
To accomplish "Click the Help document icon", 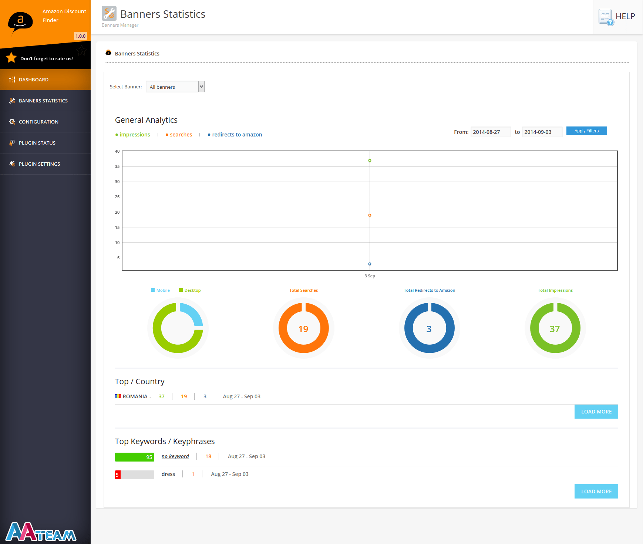I will [x=606, y=17].
